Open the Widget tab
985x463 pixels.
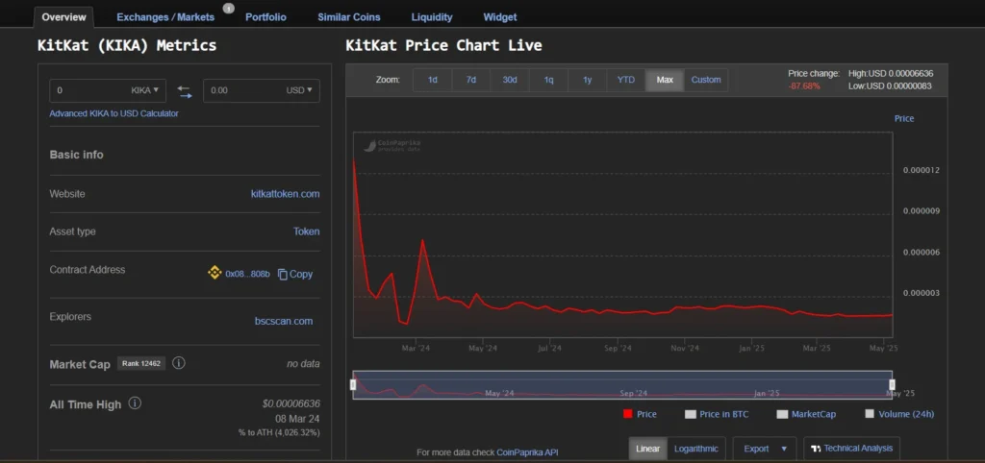[500, 17]
